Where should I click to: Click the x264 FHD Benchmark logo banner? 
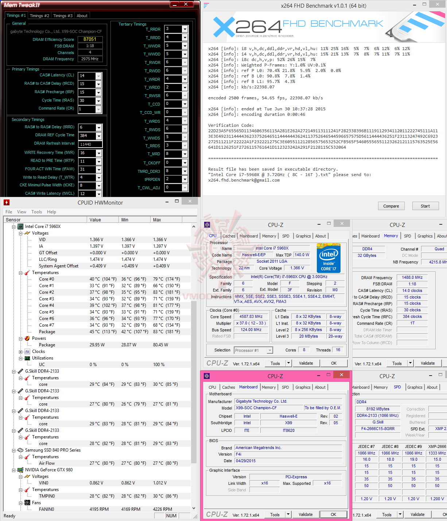click(x=324, y=27)
